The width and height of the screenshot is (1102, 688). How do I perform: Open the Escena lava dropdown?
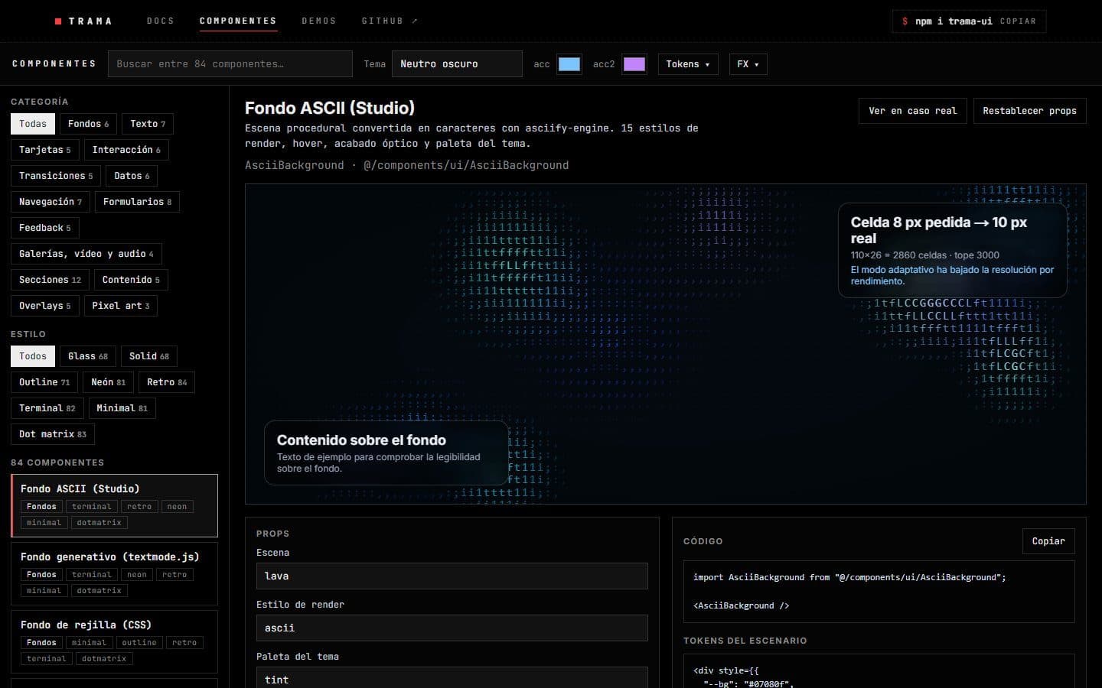pyautogui.click(x=452, y=576)
